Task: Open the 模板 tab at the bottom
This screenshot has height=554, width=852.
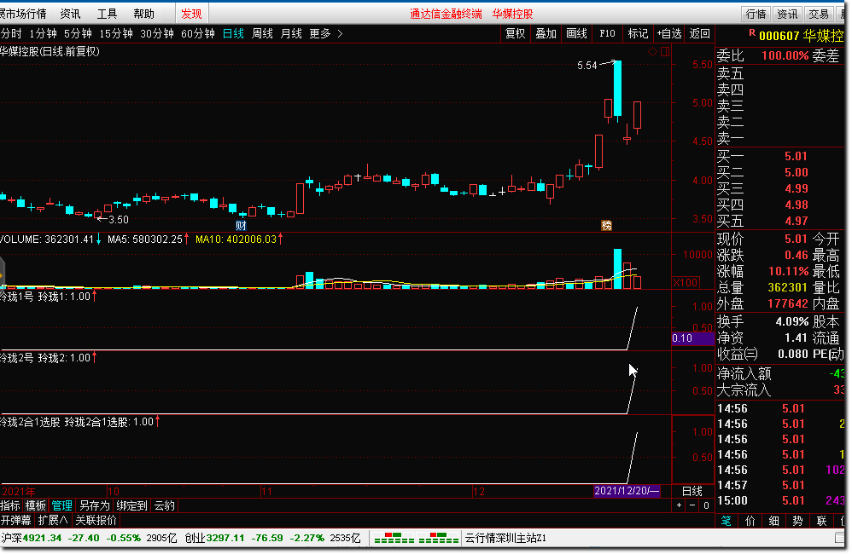Action: coord(36,505)
